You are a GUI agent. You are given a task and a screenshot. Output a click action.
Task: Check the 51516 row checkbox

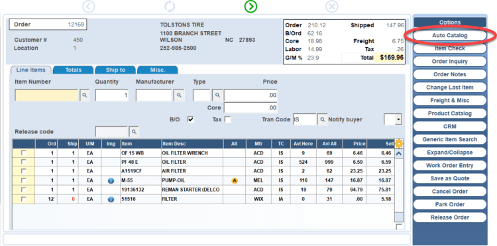pyautogui.click(x=23, y=199)
